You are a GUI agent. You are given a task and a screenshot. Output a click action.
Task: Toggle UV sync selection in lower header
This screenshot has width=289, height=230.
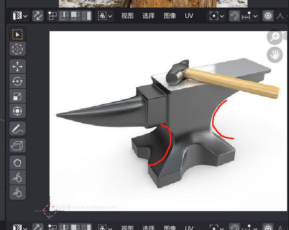point(38,227)
